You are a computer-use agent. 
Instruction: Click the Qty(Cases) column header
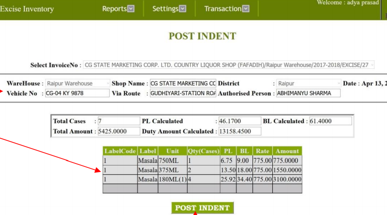[x=203, y=151]
